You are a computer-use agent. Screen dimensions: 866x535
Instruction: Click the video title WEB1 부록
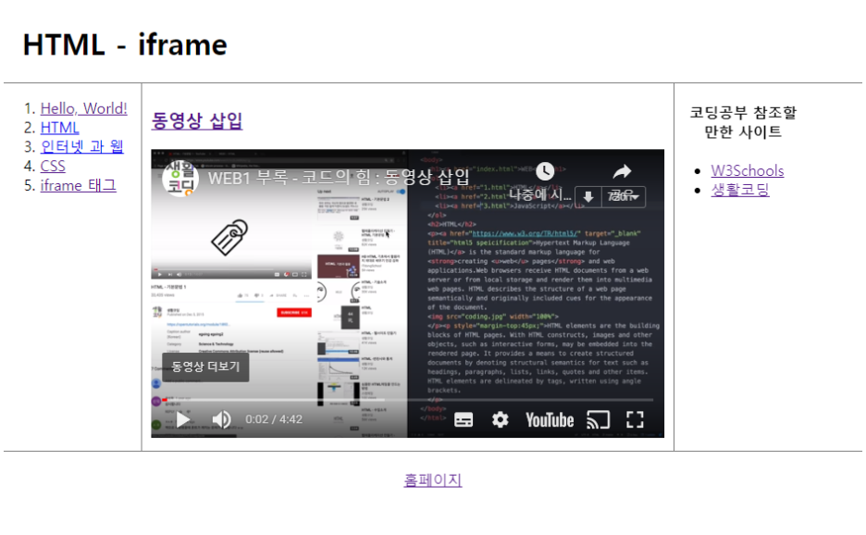pyautogui.click(x=339, y=178)
